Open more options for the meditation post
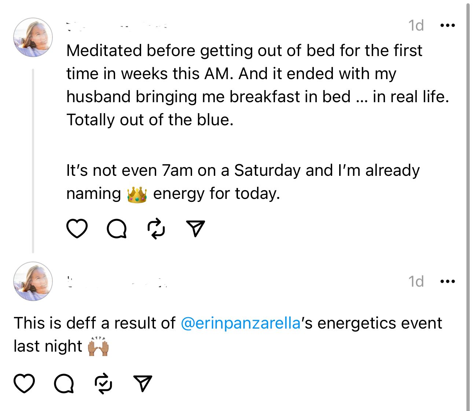The image size is (473, 411). [x=447, y=26]
